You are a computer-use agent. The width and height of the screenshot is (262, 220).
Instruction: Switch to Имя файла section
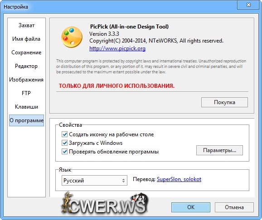tap(26, 39)
